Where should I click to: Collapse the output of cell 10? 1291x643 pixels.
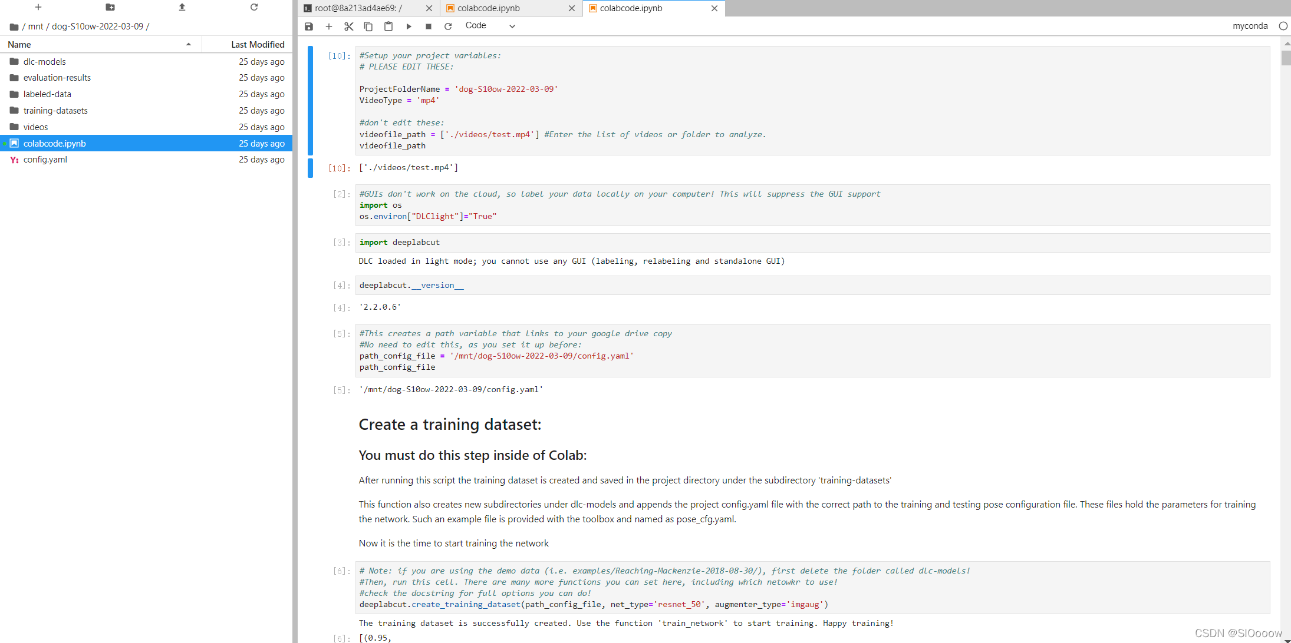310,168
